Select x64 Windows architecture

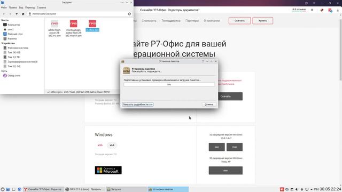[112, 145]
